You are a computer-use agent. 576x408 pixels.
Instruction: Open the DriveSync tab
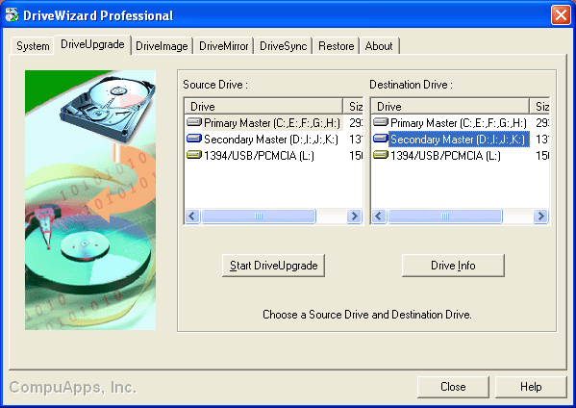284,46
